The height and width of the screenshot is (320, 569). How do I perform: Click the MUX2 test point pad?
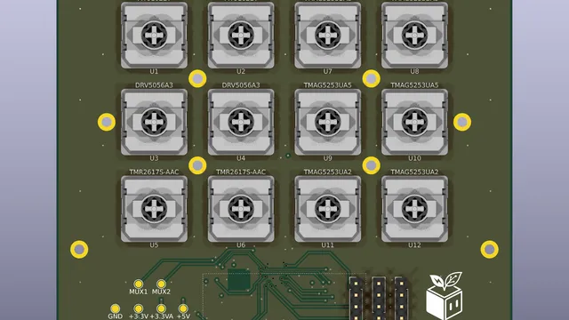point(161,284)
